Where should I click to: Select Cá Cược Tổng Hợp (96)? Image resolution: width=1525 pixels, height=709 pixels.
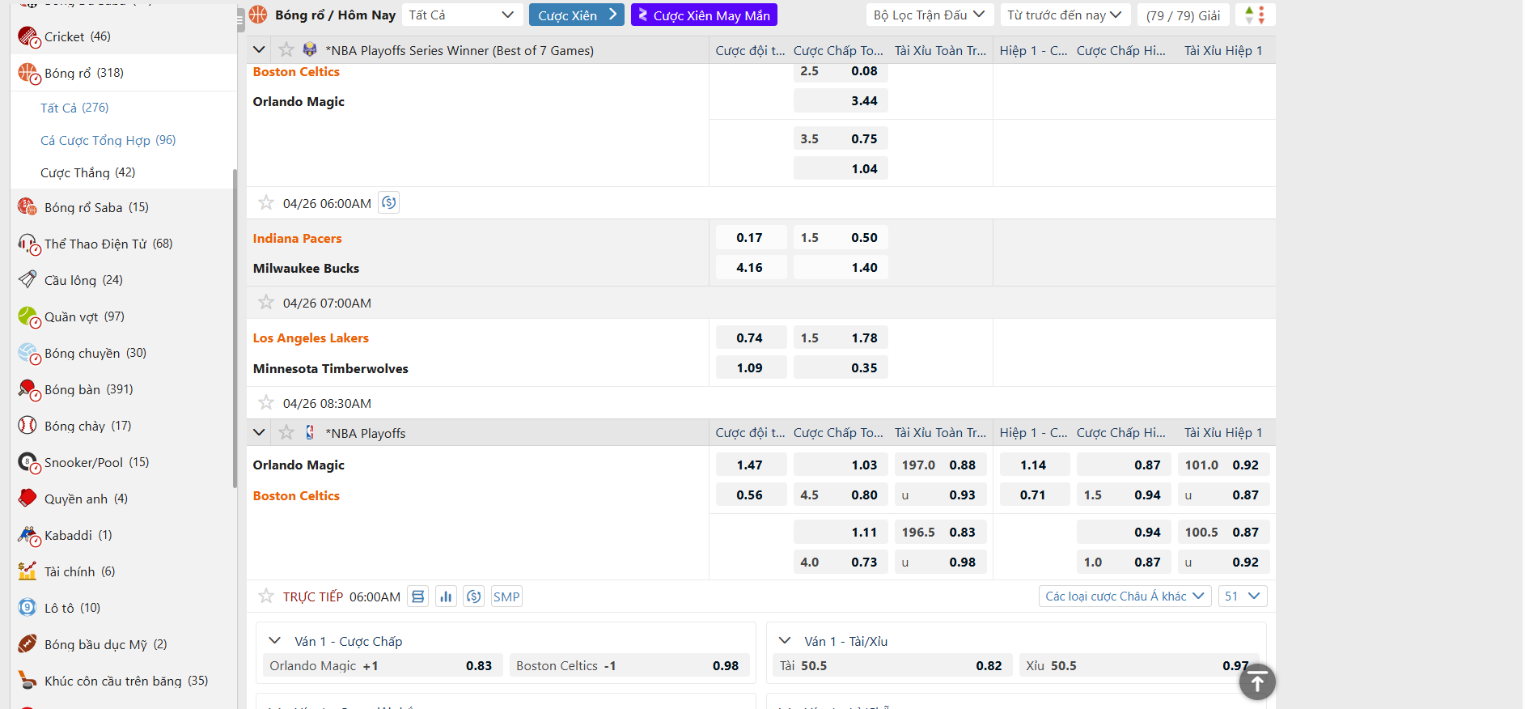(108, 140)
